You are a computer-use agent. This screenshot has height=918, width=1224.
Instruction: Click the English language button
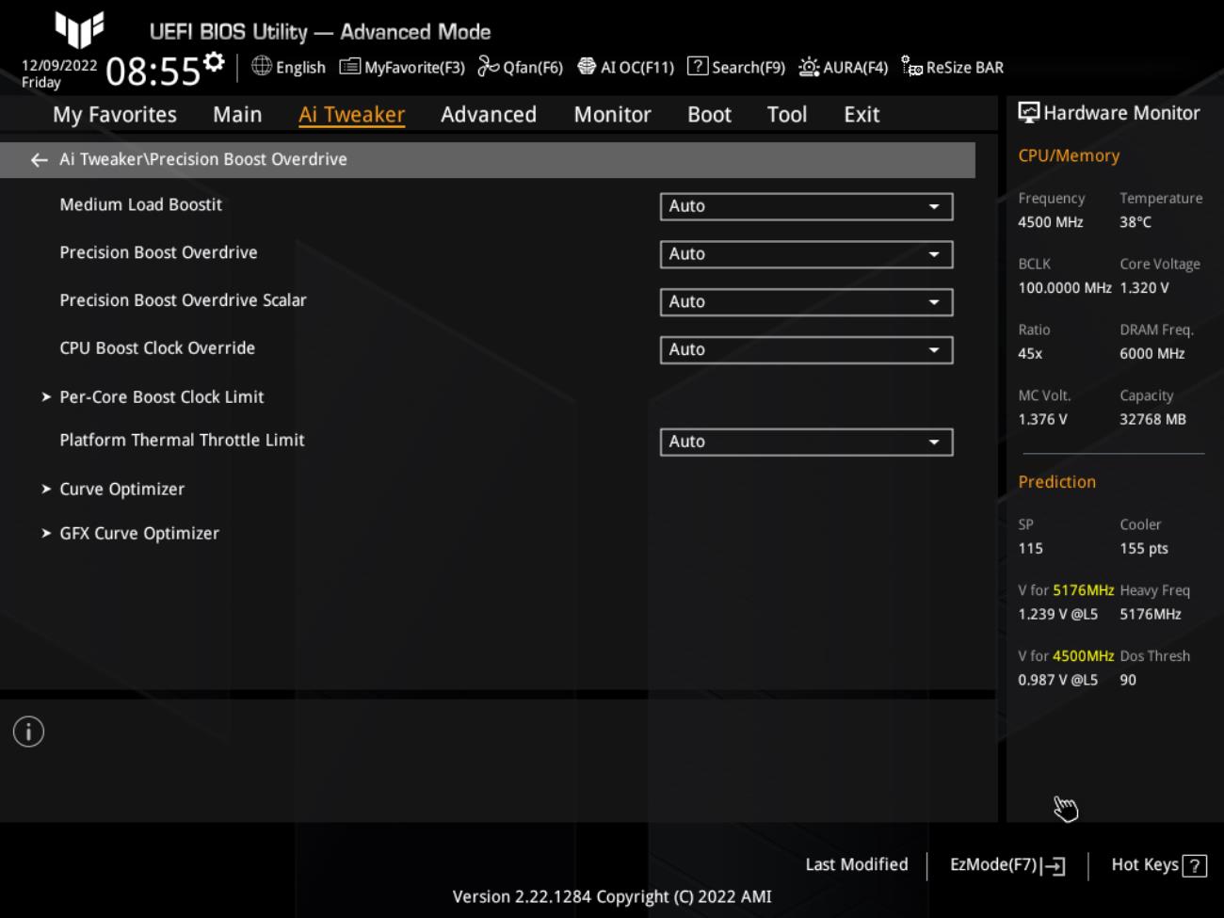(x=288, y=67)
